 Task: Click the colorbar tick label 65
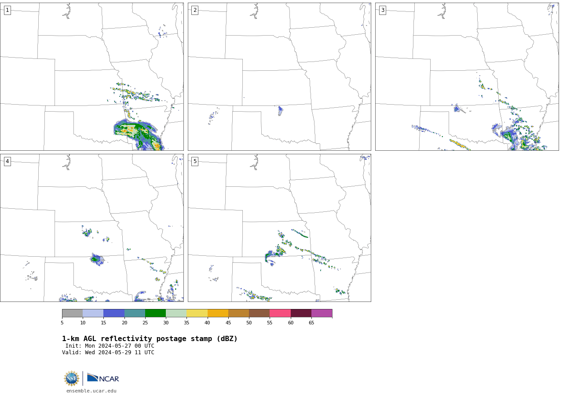click(311, 323)
